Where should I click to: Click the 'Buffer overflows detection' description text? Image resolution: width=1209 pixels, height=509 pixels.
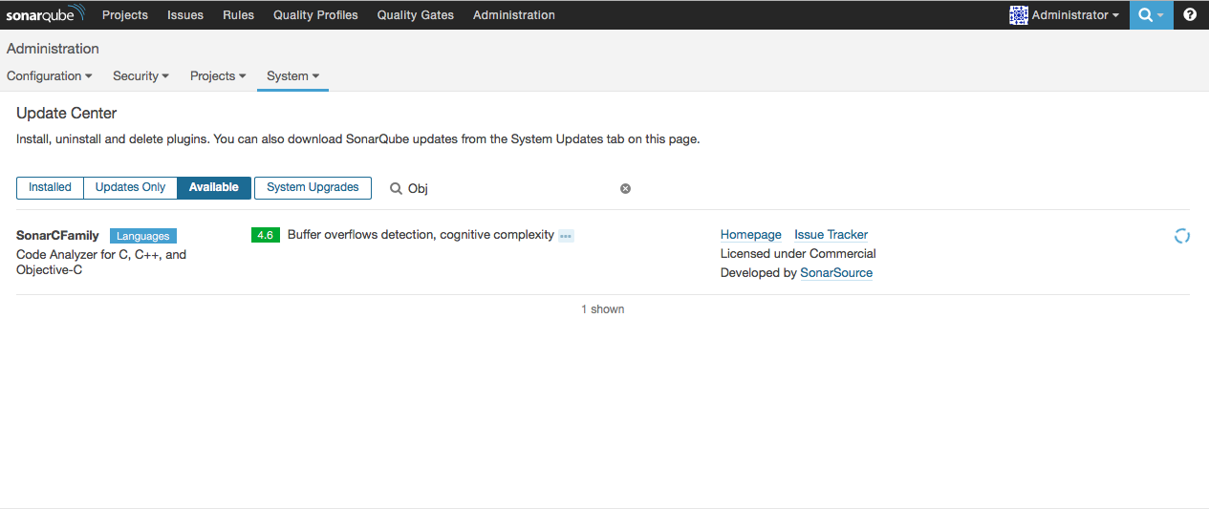click(x=421, y=235)
